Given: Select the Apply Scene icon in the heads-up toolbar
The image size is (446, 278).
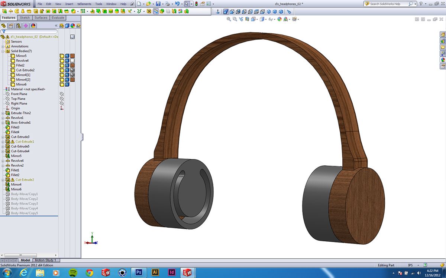Looking at the screenshot, I should pyautogui.click(x=285, y=19).
